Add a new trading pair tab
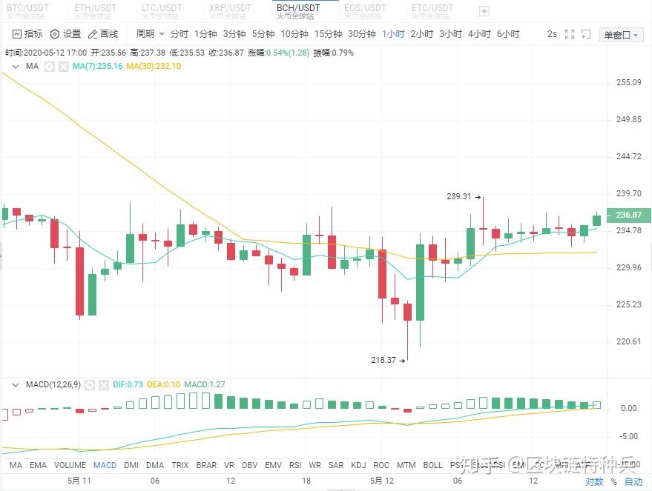 pos(484,11)
